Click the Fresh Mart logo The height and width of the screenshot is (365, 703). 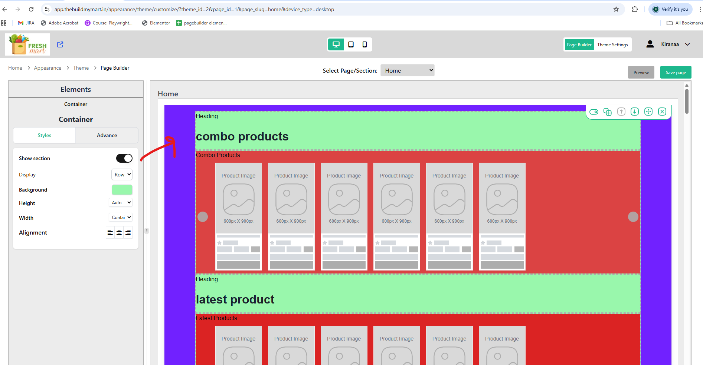coord(27,44)
